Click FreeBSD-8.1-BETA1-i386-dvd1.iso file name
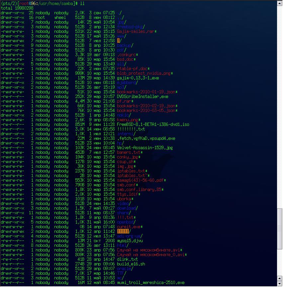Screen dimensions: 283x287 tap(153, 124)
